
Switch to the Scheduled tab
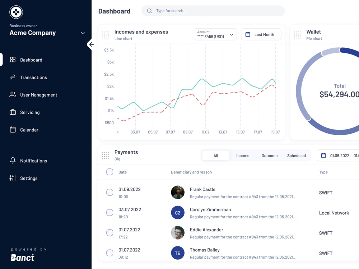(x=297, y=156)
